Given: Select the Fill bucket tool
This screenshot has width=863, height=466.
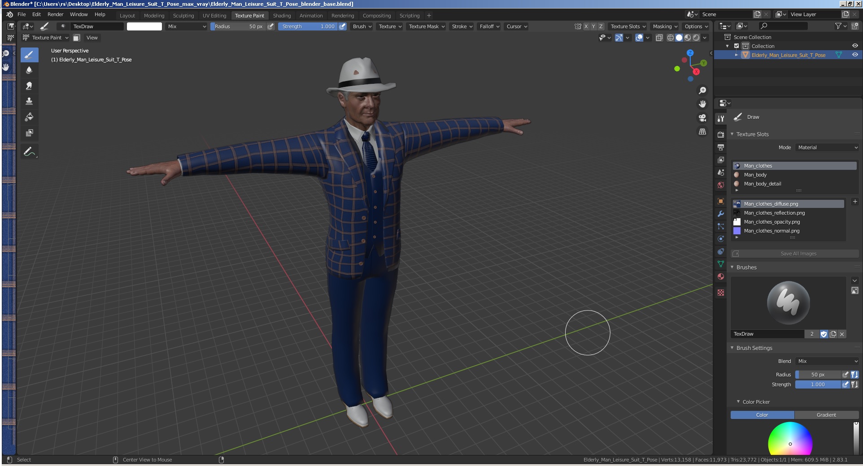Looking at the screenshot, I should (29, 117).
